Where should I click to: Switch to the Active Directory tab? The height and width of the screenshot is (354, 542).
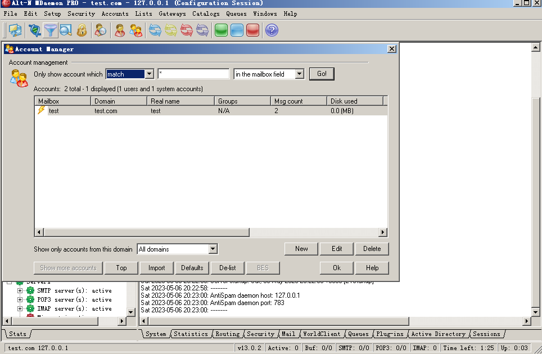(x=439, y=334)
